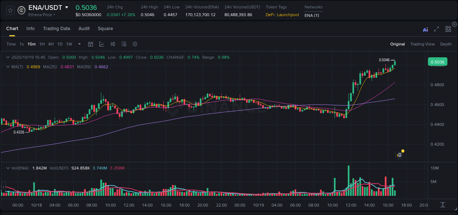This screenshot has height=215, width=458.
Task: Open the chart layout grid icon
Action: 448,29
